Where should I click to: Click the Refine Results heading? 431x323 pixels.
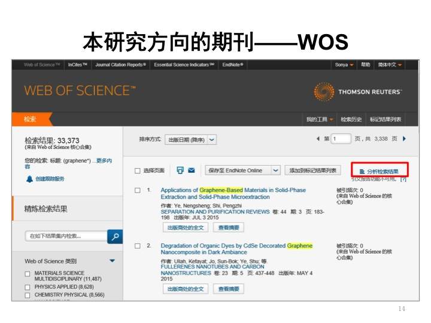tap(45, 209)
